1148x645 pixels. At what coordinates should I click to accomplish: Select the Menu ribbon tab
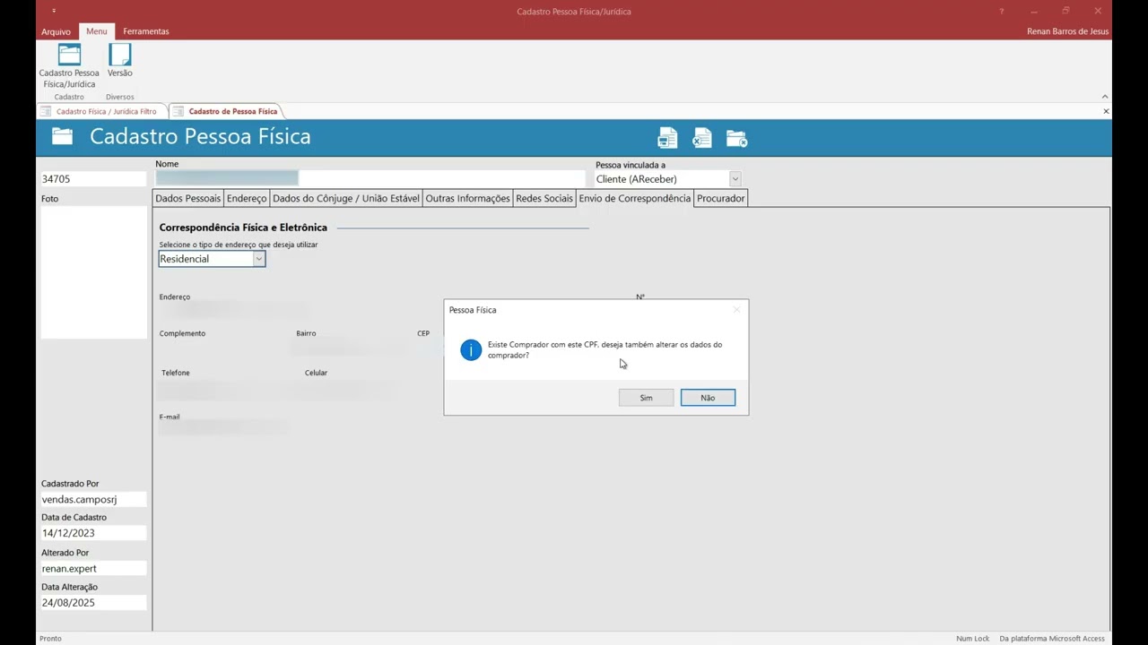(x=97, y=31)
